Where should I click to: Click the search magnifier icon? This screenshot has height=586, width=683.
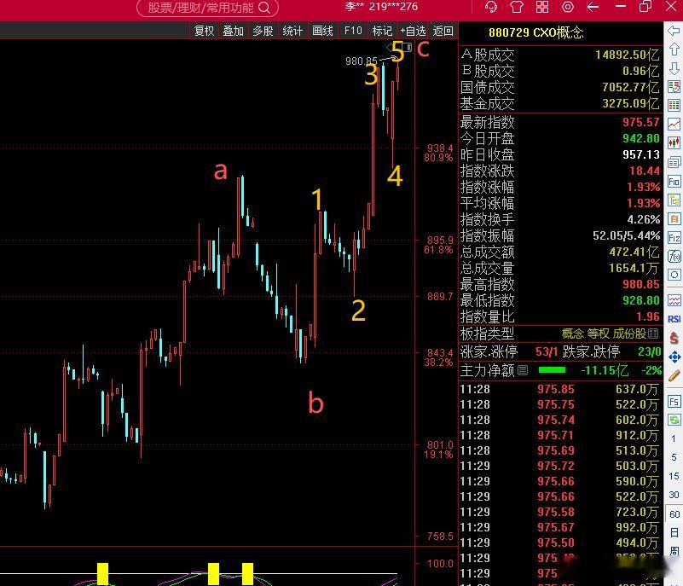point(264,8)
